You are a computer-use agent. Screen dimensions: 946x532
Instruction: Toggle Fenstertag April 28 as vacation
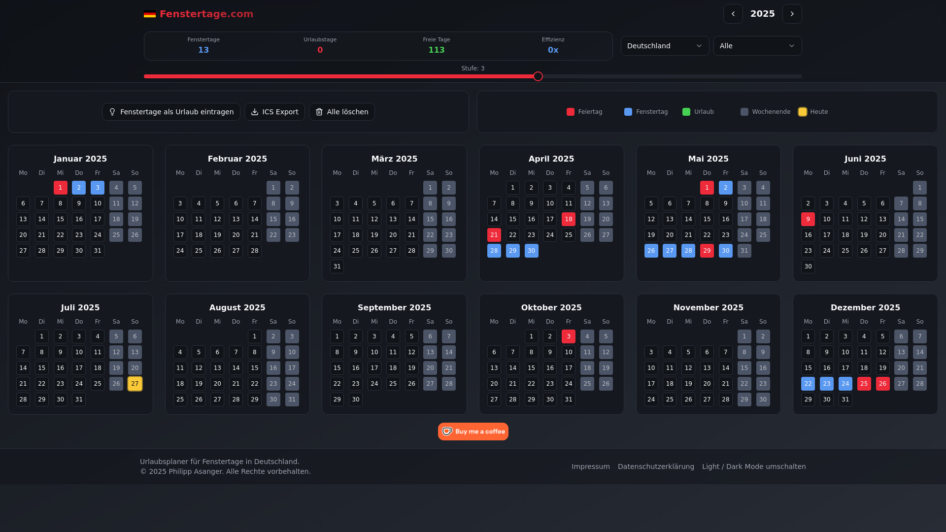click(x=494, y=251)
